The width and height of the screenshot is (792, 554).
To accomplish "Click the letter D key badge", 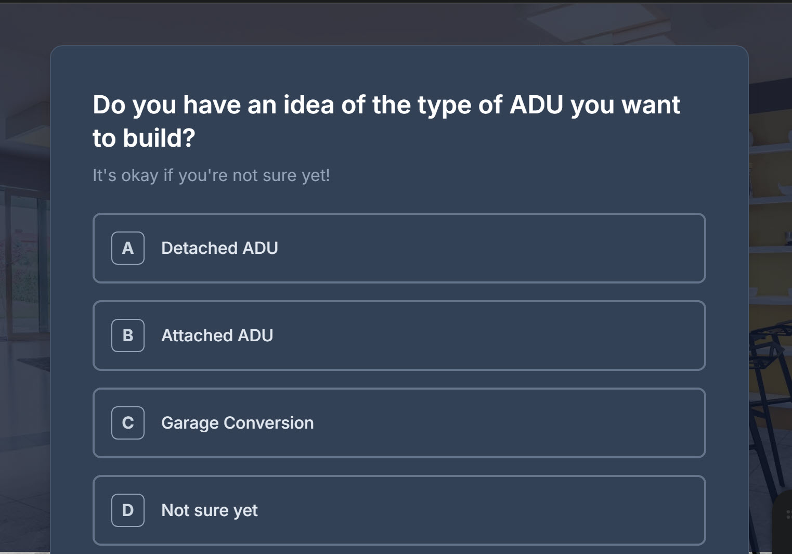I will click(128, 510).
